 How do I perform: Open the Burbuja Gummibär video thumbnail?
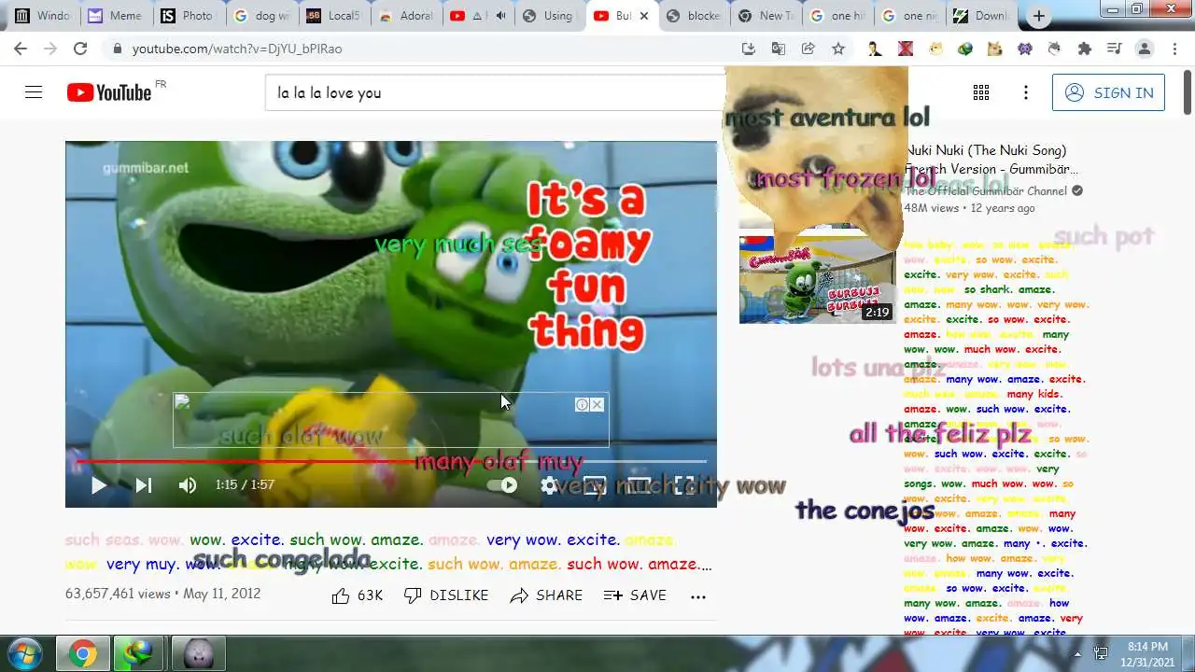(x=818, y=279)
